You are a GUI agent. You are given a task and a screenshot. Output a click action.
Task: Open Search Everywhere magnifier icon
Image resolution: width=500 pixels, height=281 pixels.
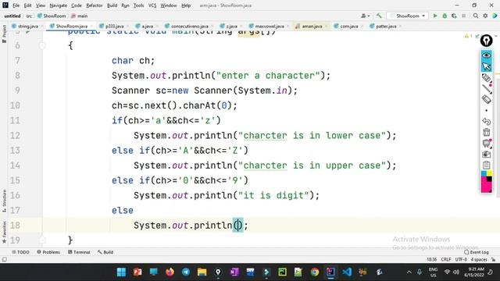click(x=476, y=16)
